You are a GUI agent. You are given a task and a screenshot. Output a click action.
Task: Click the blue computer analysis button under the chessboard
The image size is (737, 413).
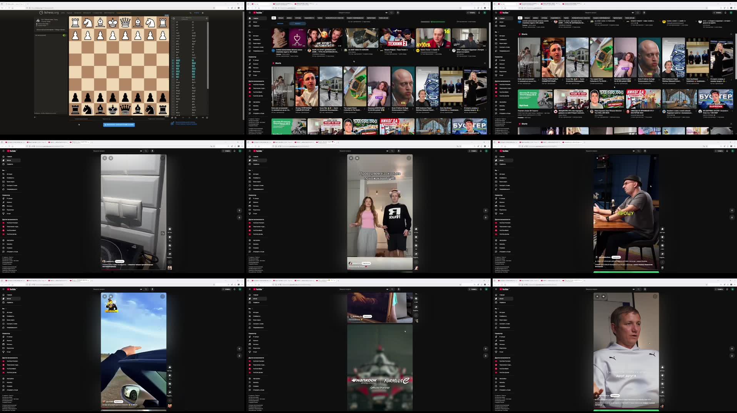coord(119,124)
